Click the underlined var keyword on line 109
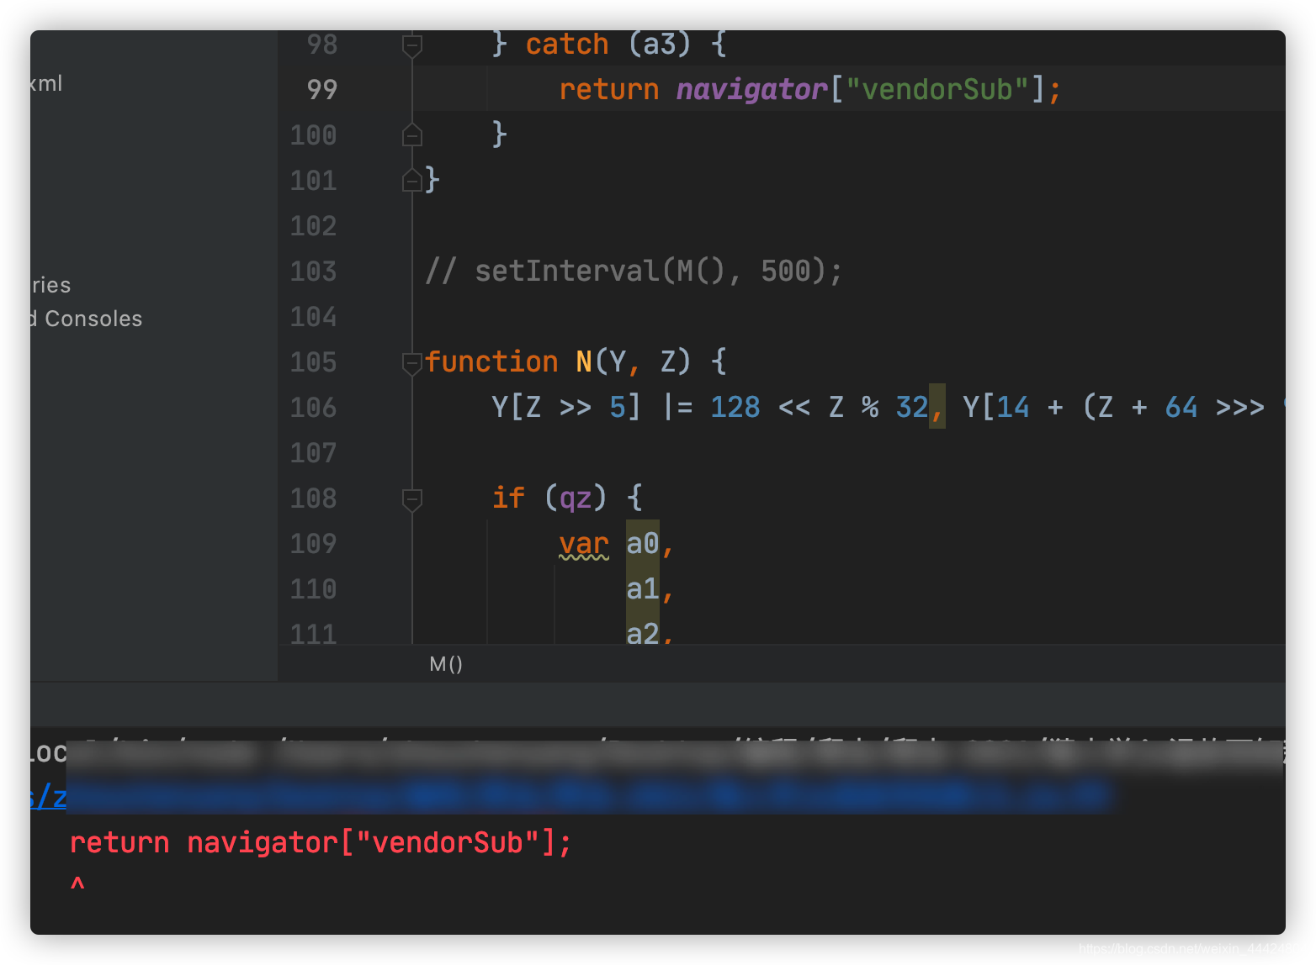 pyautogui.click(x=584, y=543)
